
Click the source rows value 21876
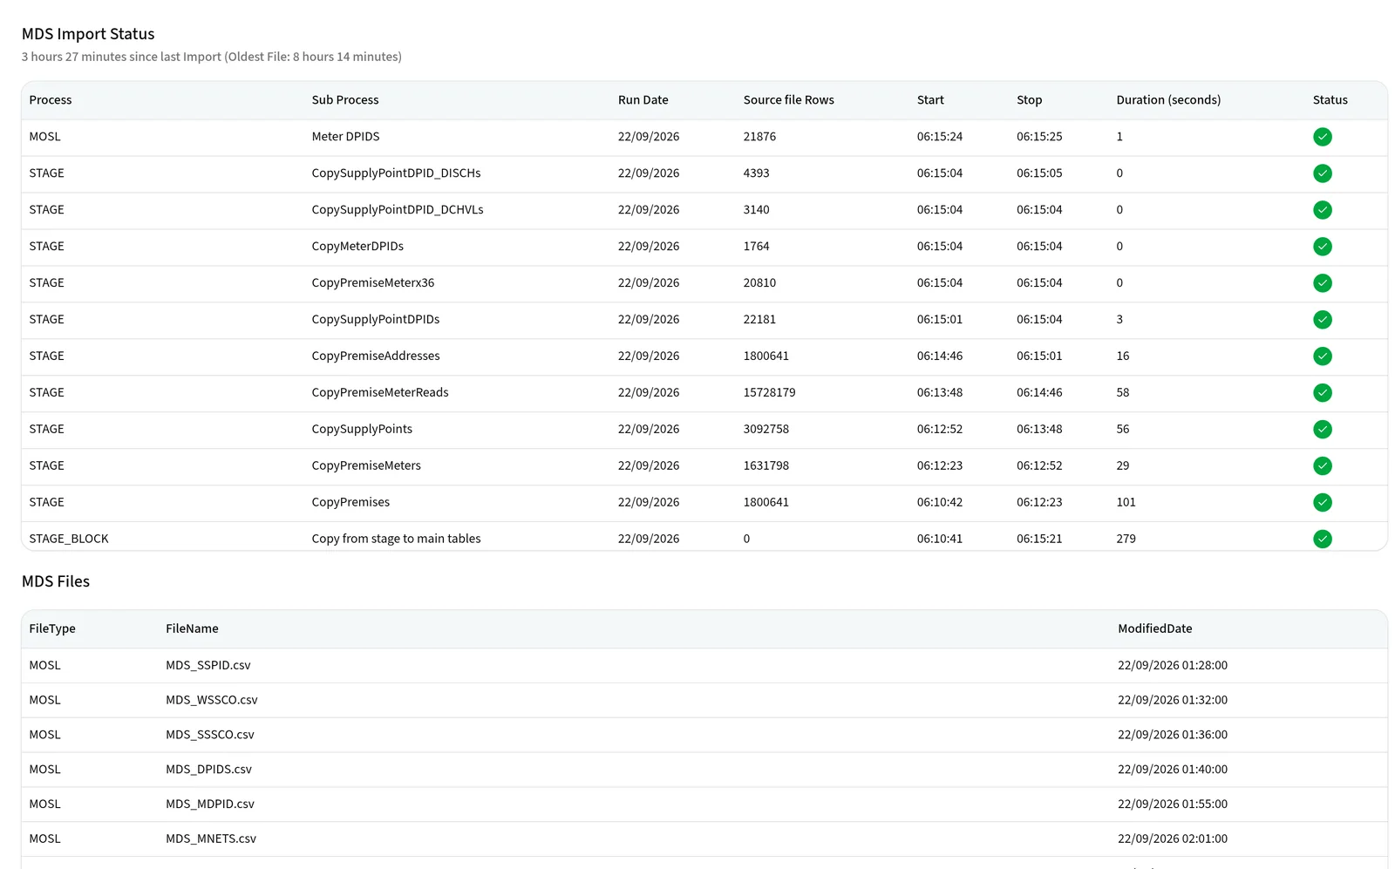tap(759, 137)
